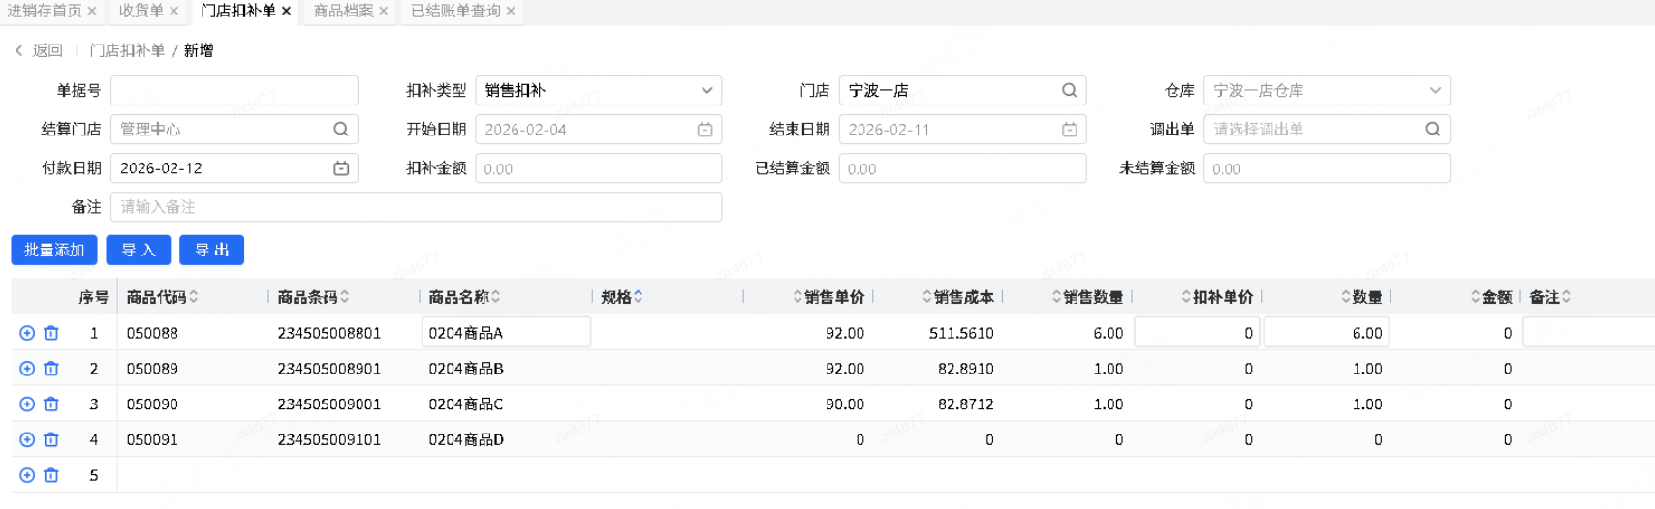The image size is (1655, 509).
Task: Click add-row plus icon in row 1
Action: [27, 333]
